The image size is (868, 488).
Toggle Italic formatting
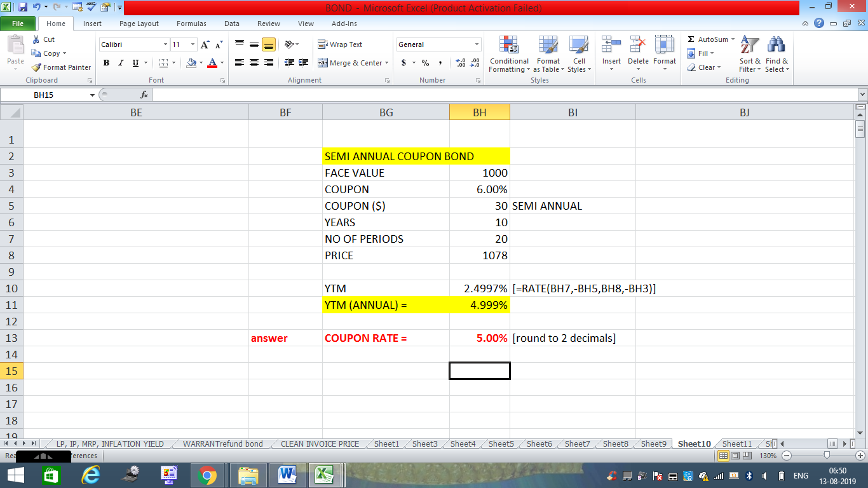[121, 63]
